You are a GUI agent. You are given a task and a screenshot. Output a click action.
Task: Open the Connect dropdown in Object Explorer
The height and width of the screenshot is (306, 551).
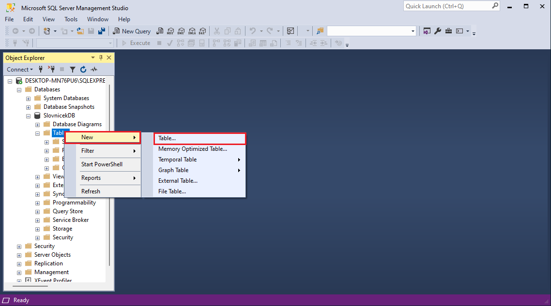(x=20, y=70)
